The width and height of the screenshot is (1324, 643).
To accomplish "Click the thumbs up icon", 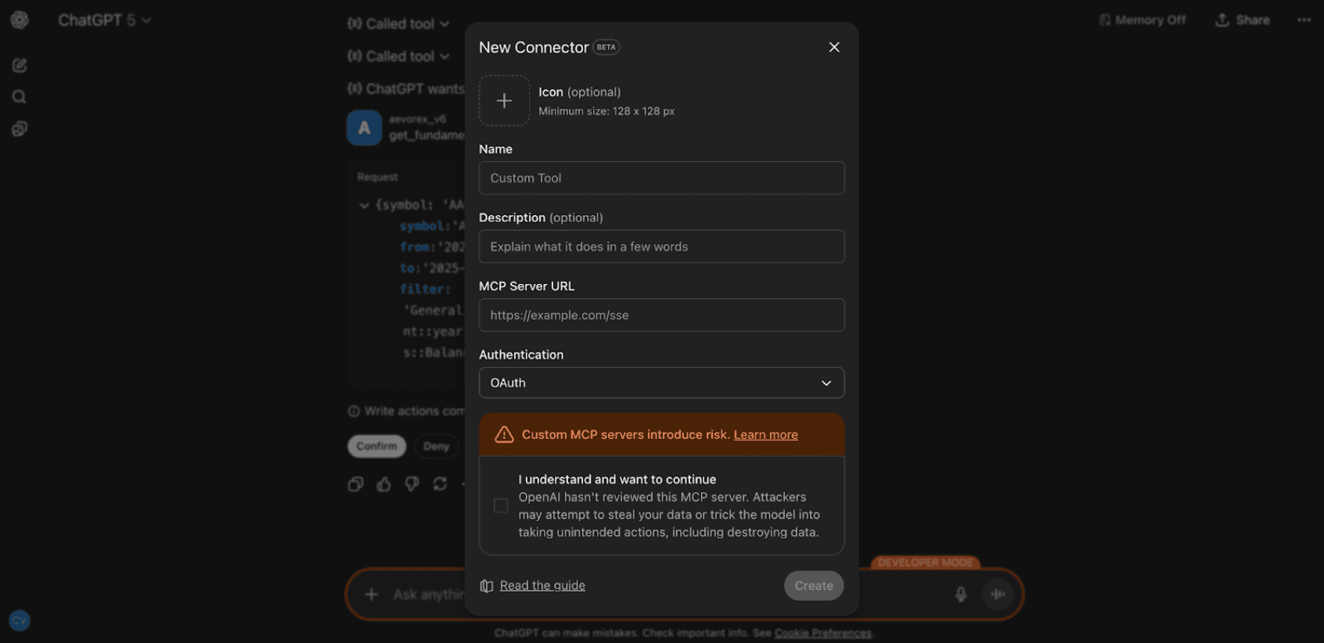I will (x=383, y=484).
